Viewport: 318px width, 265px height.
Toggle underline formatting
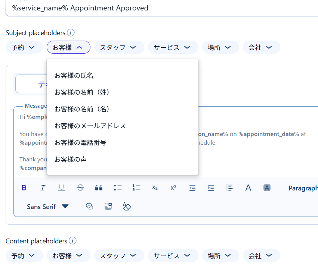tap(61, 188)
